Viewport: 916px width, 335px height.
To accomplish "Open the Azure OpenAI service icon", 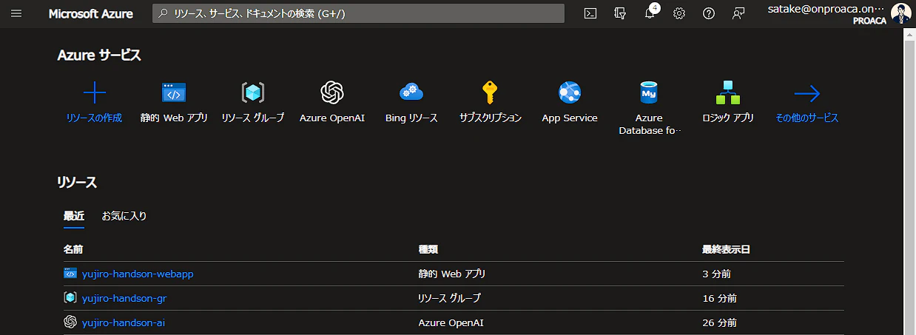I will click(332, 92).
